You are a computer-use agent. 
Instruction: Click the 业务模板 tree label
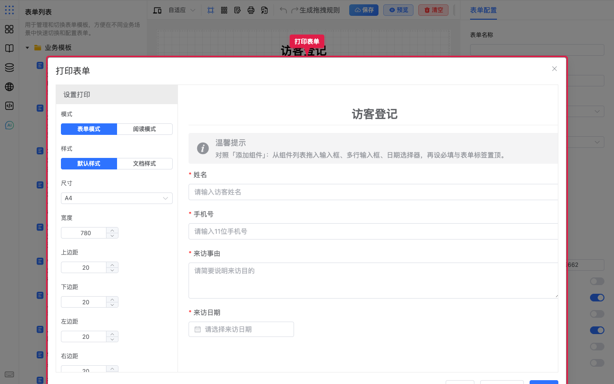(58, 48)
